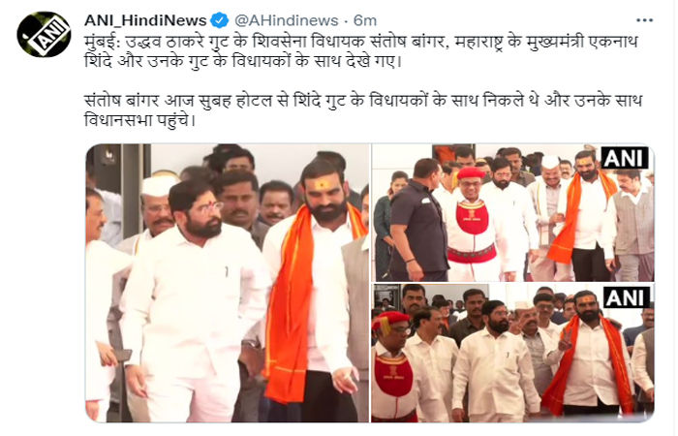Open the top-right photo
Screen dimensions: 678x436
pos(512,212)
